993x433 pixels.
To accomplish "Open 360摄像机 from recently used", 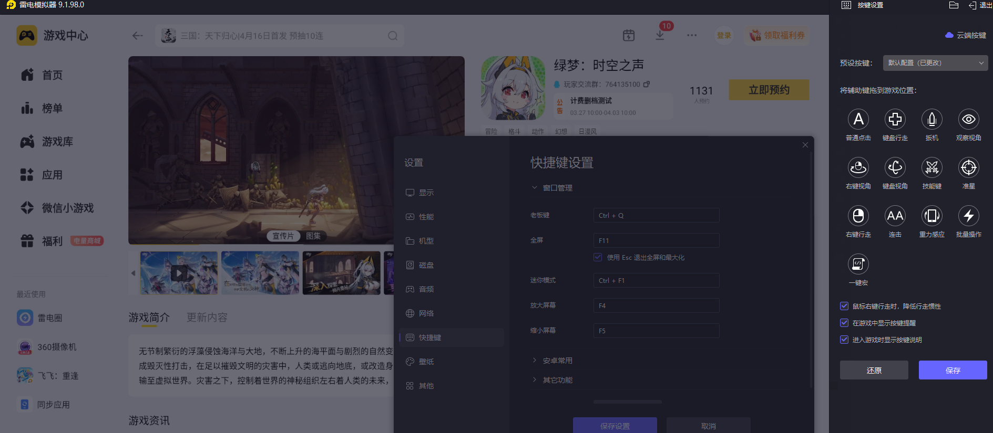I will coord(47,347).
